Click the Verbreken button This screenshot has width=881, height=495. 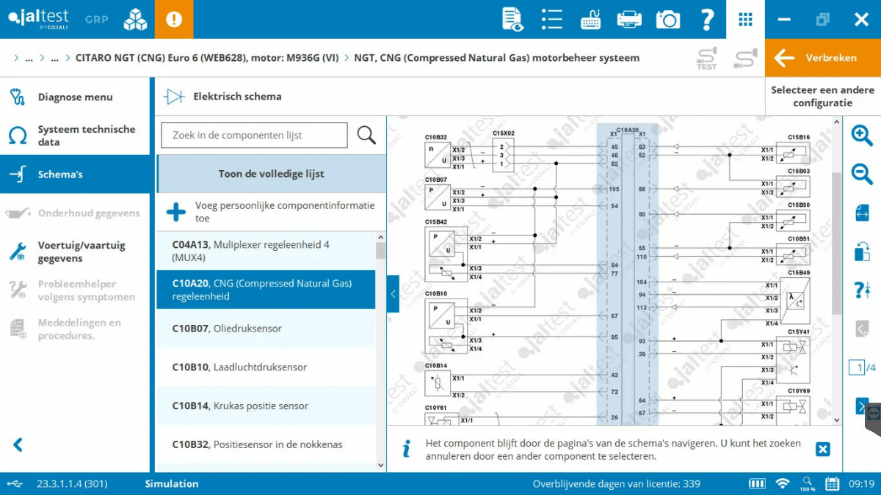[823, 58]
